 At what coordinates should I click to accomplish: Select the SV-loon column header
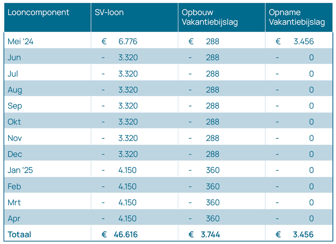(109, 13)
